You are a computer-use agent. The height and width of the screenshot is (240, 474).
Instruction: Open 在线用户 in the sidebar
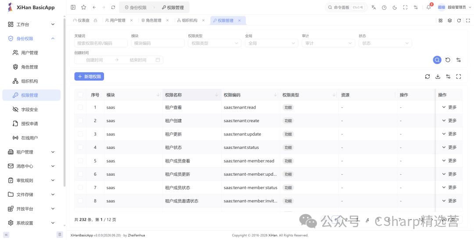tap(32, 138)
